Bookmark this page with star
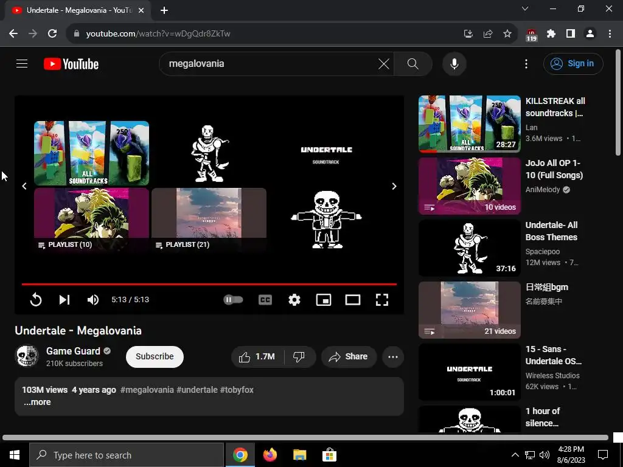Image resolution: width=623 pixels, height=467 pixels. pos(507,33)
